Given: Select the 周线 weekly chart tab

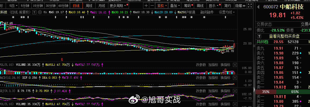Looking at the screenshot, I should (x=89, y=6).
